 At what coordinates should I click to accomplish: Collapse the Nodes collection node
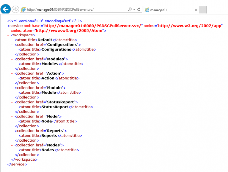click(x=12, y=145)
